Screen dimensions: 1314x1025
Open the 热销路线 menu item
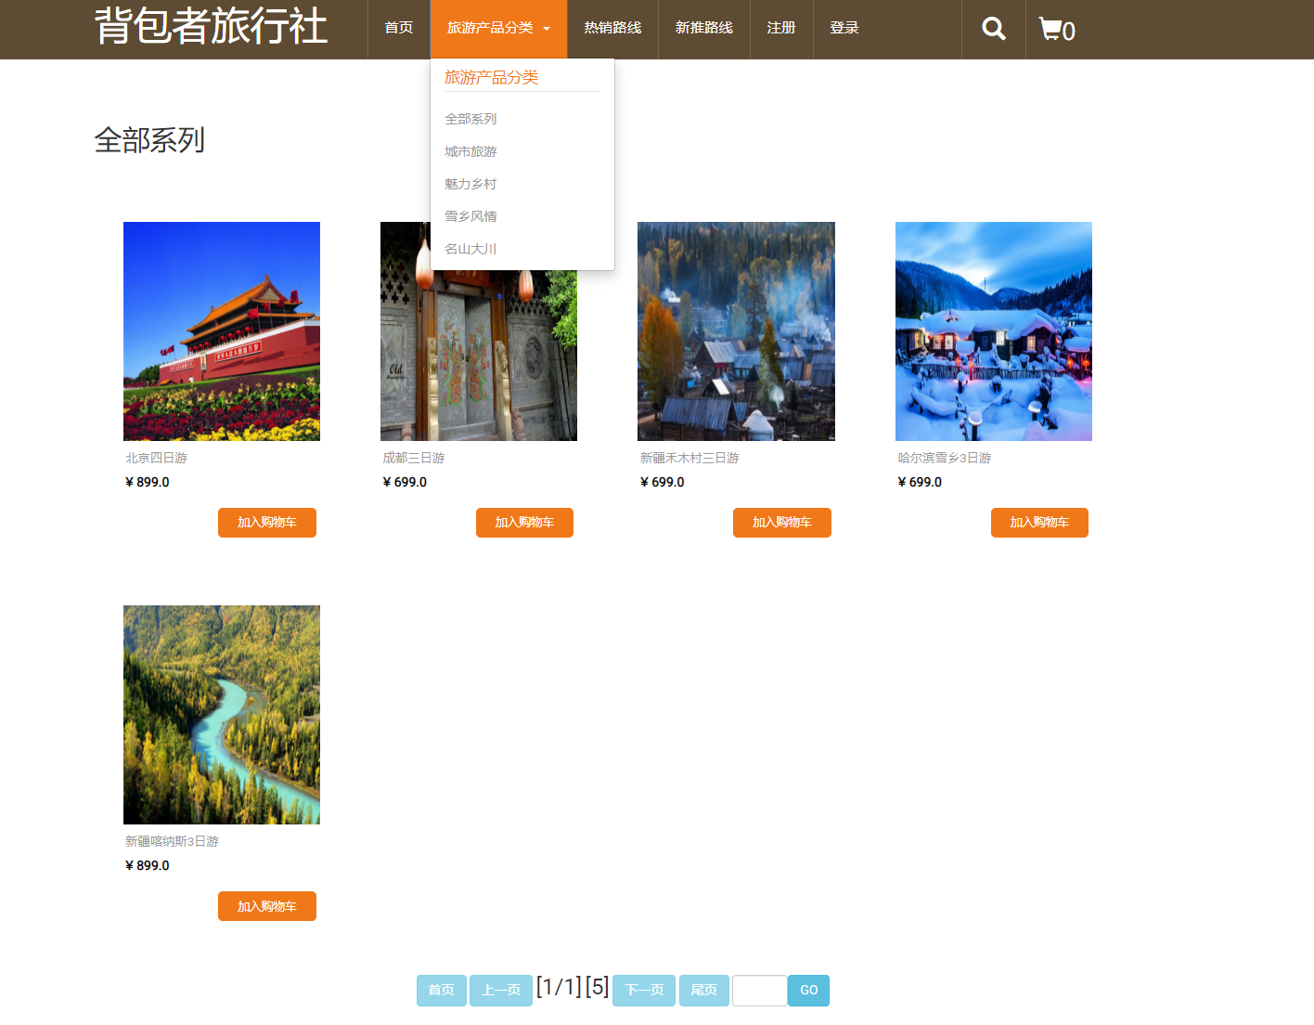[611, 29]
